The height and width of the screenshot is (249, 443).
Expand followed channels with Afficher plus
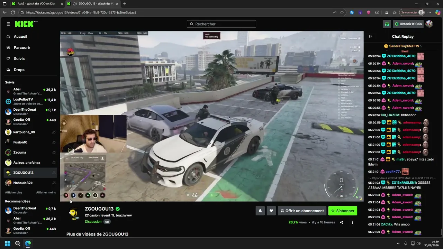[13, 192]
